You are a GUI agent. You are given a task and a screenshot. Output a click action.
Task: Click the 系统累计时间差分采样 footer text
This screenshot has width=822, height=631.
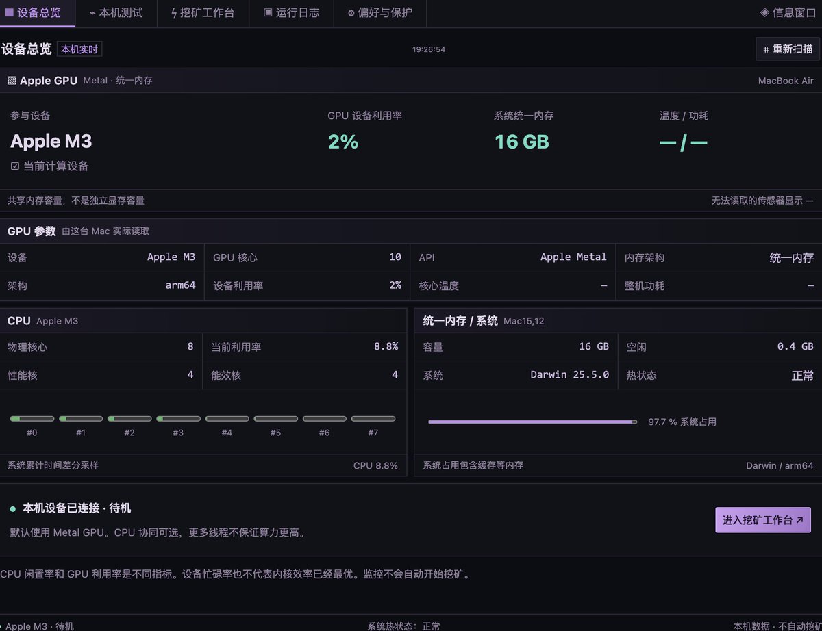(53, 465)
